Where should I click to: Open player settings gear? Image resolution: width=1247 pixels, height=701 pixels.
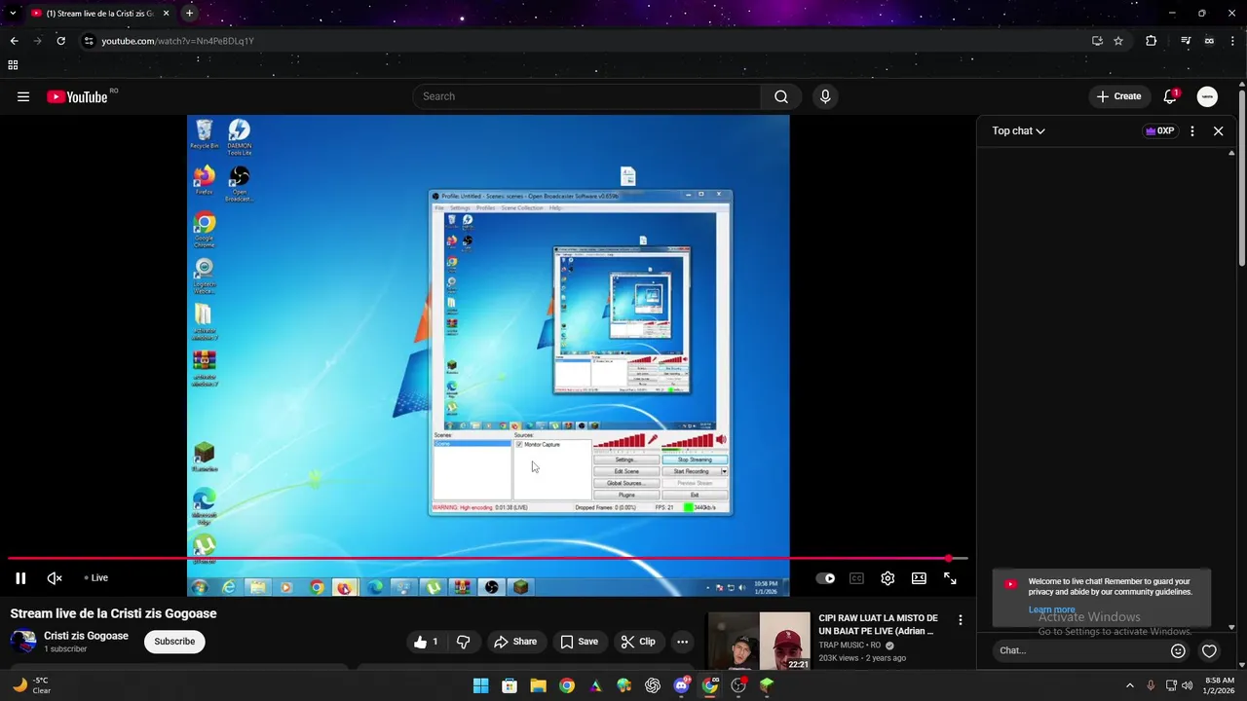coord(888,578)
